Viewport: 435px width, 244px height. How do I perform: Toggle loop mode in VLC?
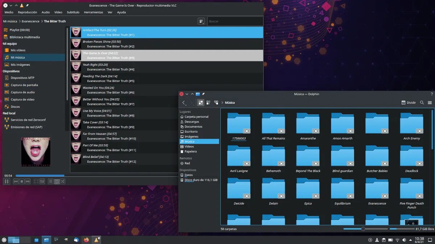point(57,181)
